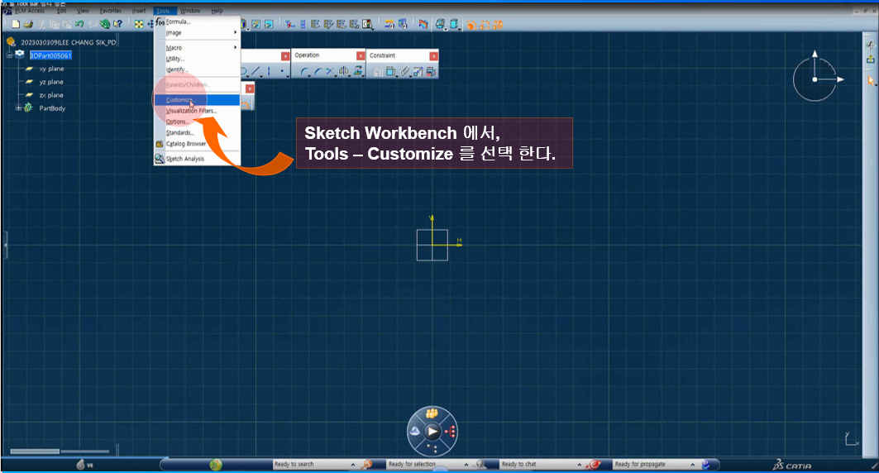Select the Corner tool in Operation toolbar

point(303,72)
